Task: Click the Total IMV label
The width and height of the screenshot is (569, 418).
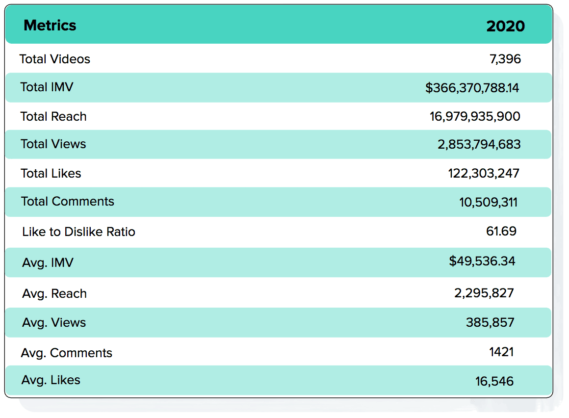Action: 47,87
